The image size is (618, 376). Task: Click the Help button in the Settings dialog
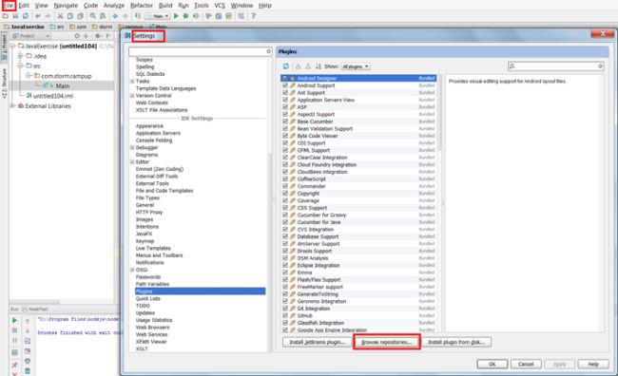(593, 365)
